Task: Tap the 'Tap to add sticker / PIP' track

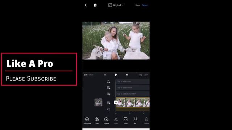Action: coord(133,94)
